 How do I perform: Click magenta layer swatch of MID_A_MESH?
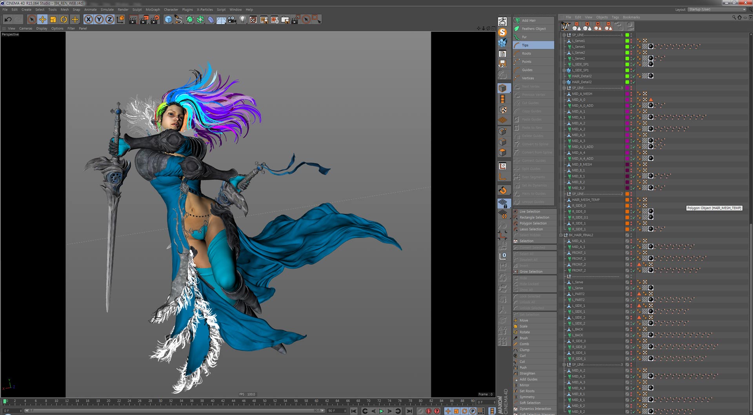coord(627,94)
